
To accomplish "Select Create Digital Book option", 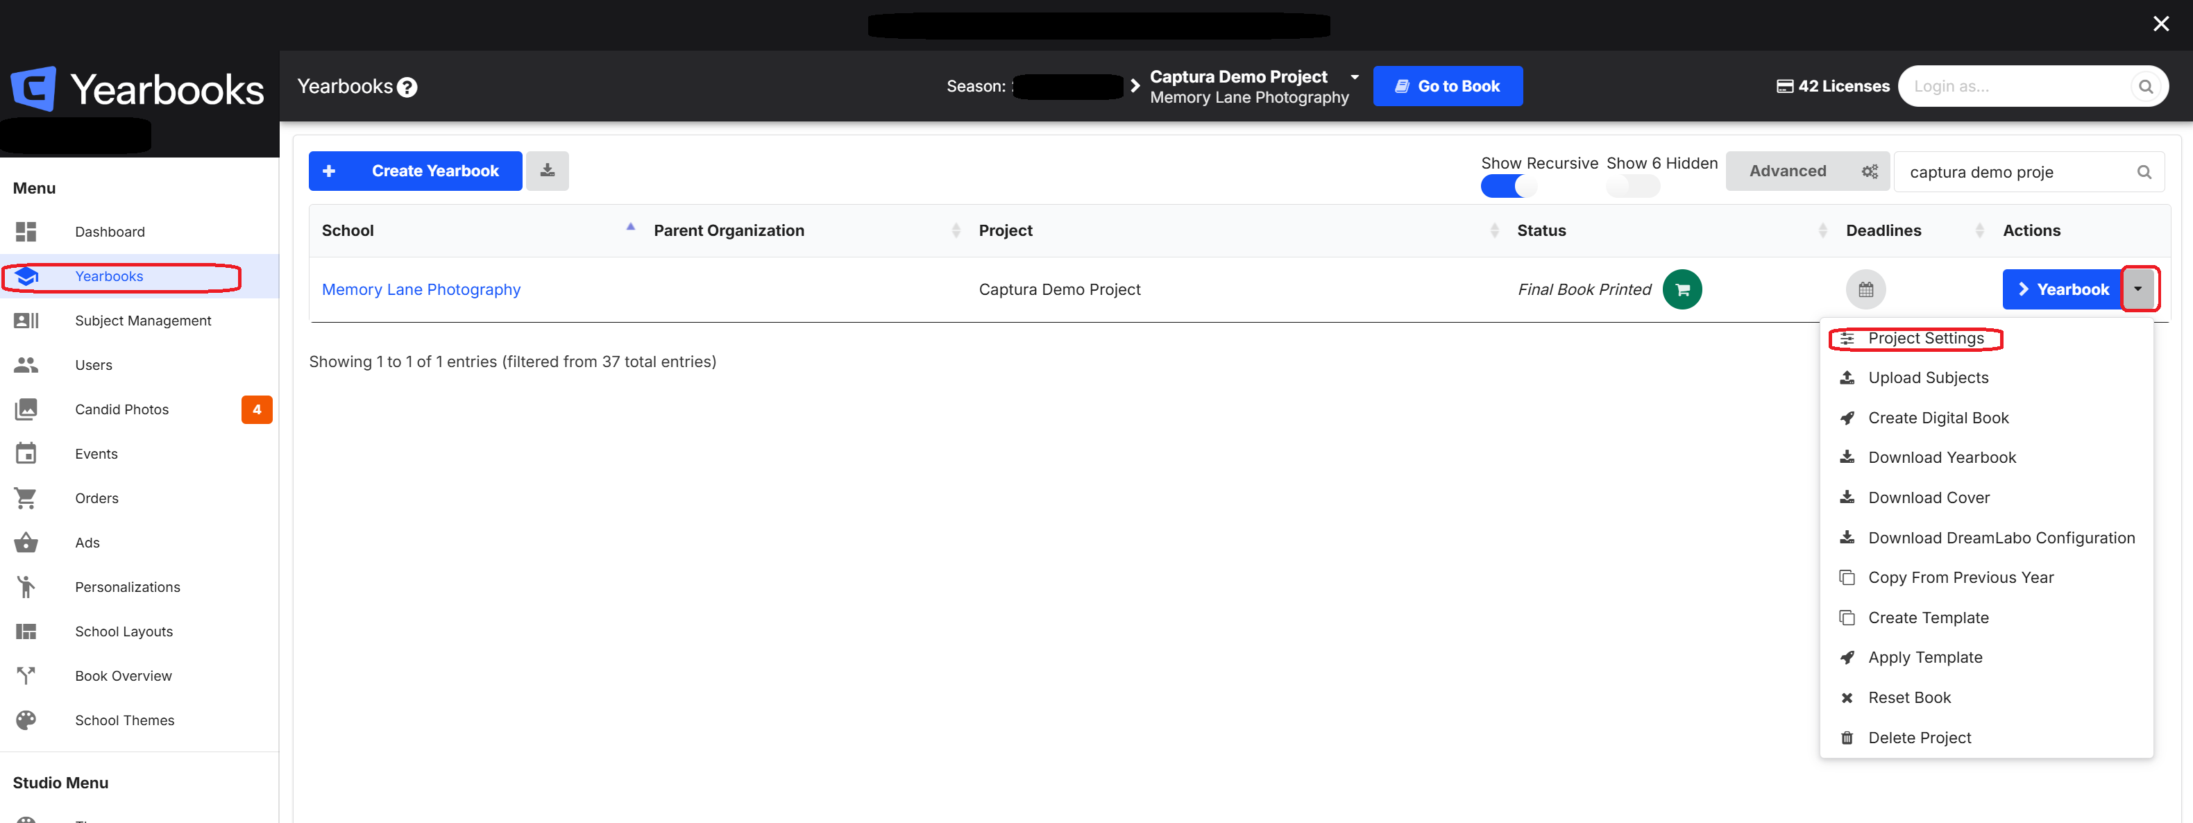I will point(1938,418).
